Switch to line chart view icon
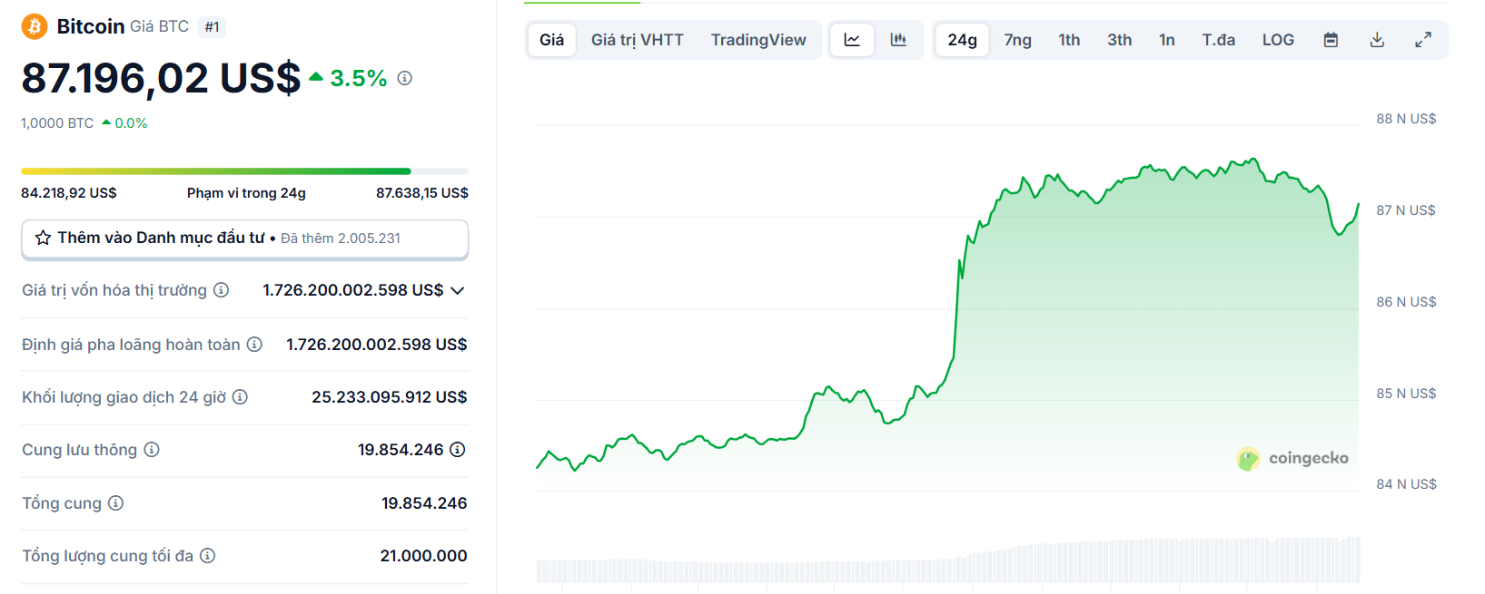Screen dimensions: 1485x594 [x=852, y=40]
